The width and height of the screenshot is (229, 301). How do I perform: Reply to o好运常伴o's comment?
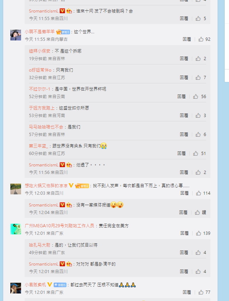[184, 78]
